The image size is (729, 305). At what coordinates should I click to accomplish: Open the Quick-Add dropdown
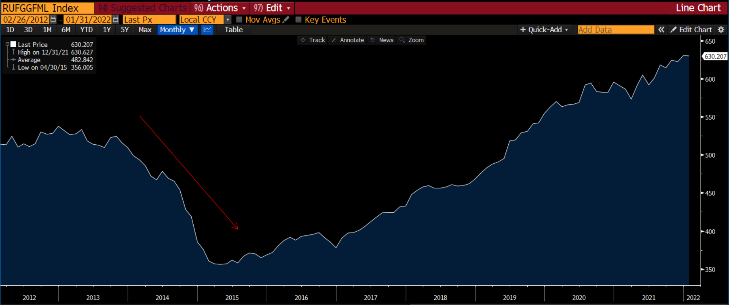tap(544, 30)
